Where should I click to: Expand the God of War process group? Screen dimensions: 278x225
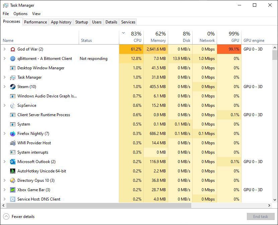4,49
